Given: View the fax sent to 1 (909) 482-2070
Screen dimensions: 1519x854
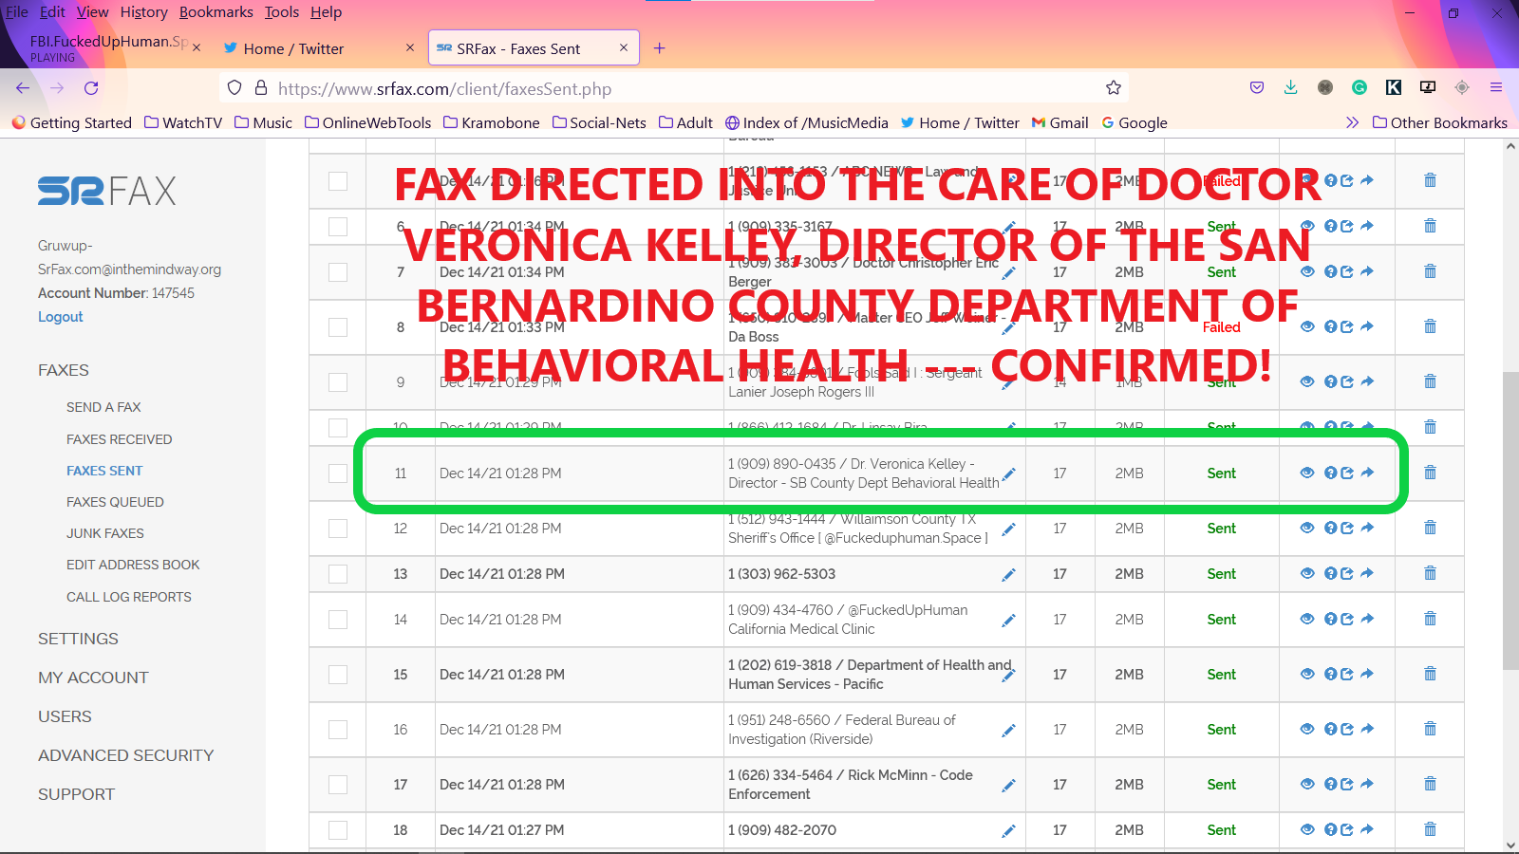Looking at the screenshot, I should click(x=1307, y=829).
